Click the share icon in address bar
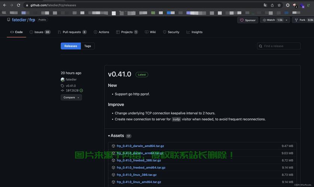Viewport: 314px width, 187px height. tap(272, 5)
